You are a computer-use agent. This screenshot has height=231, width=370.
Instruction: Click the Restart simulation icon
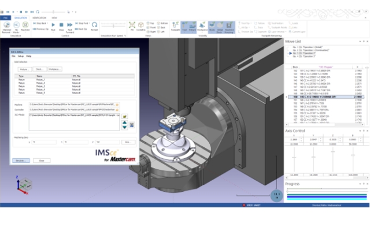pos(94,27)
